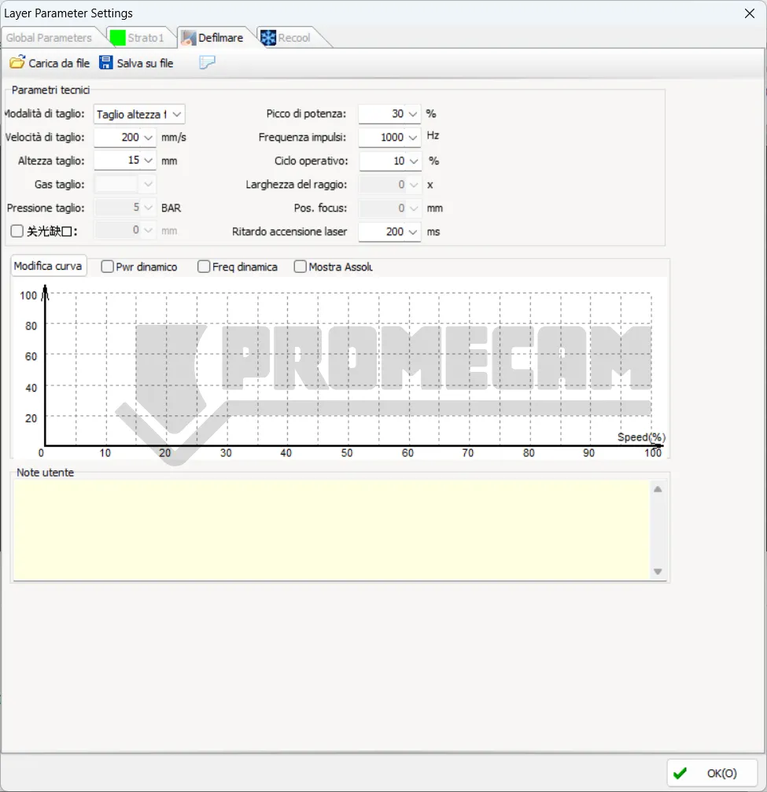Screen dimensions: 767x792
Task: Expand the Velocità di taglio dropdown
Action: click(x=149, y=138)
